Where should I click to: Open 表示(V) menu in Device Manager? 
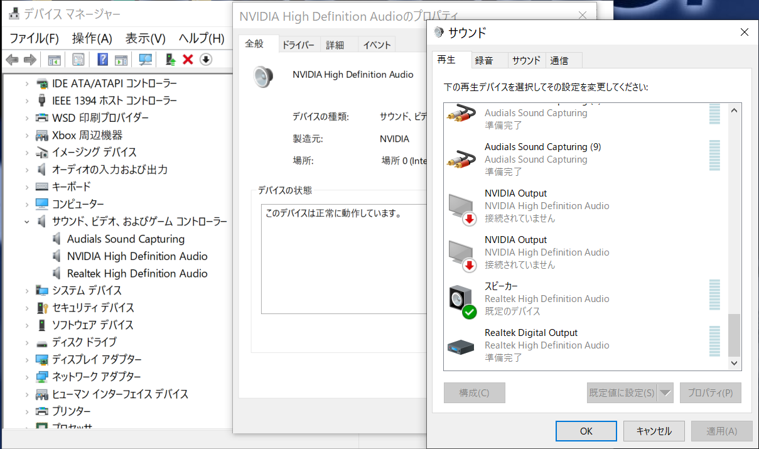146,39
